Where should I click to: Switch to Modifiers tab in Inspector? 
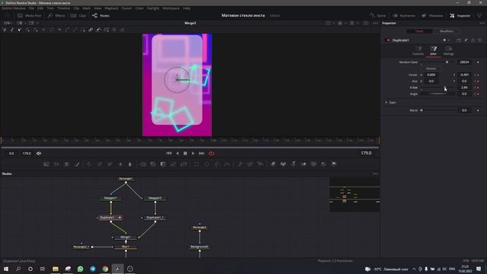tap(447, 31)
